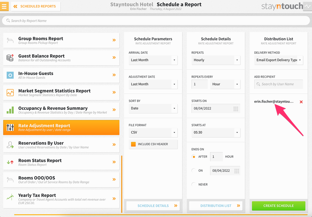Open Occupancy & Revenue Summary via its chevron
312x217 pixels.
click(x=114, y=110)
